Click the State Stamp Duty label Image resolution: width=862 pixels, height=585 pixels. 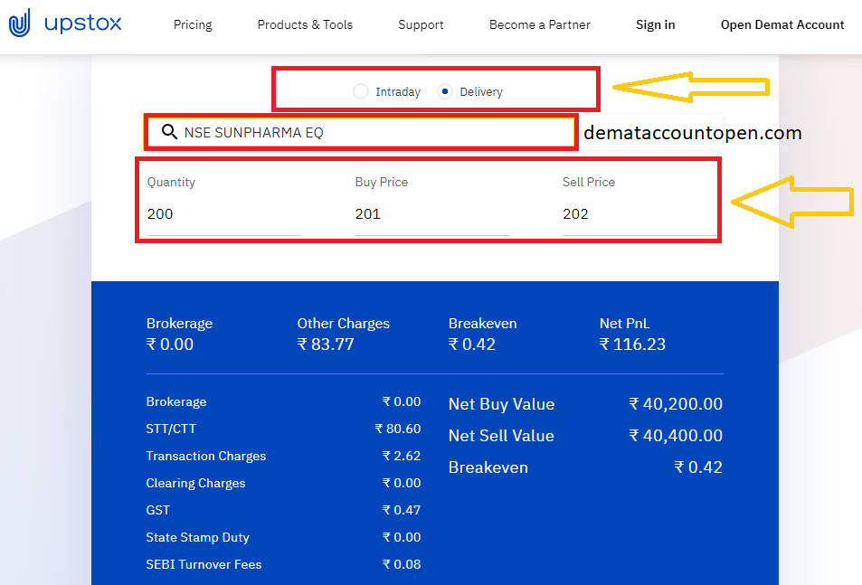(x=198, y=537)
